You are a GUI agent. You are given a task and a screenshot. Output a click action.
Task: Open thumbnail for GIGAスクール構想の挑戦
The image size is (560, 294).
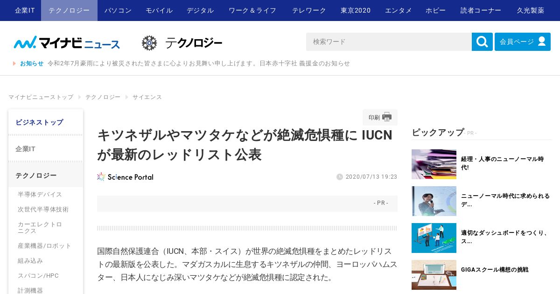(x=434, y=275)
